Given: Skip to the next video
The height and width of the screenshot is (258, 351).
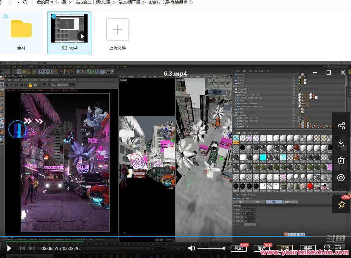Looking at the screenshot, I should [32, 248].
